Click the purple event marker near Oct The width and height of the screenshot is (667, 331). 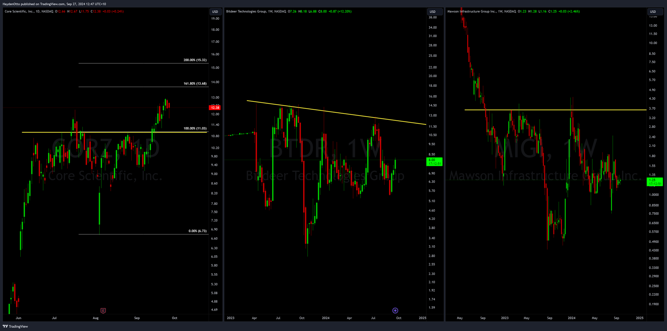(x=395, y=311)
